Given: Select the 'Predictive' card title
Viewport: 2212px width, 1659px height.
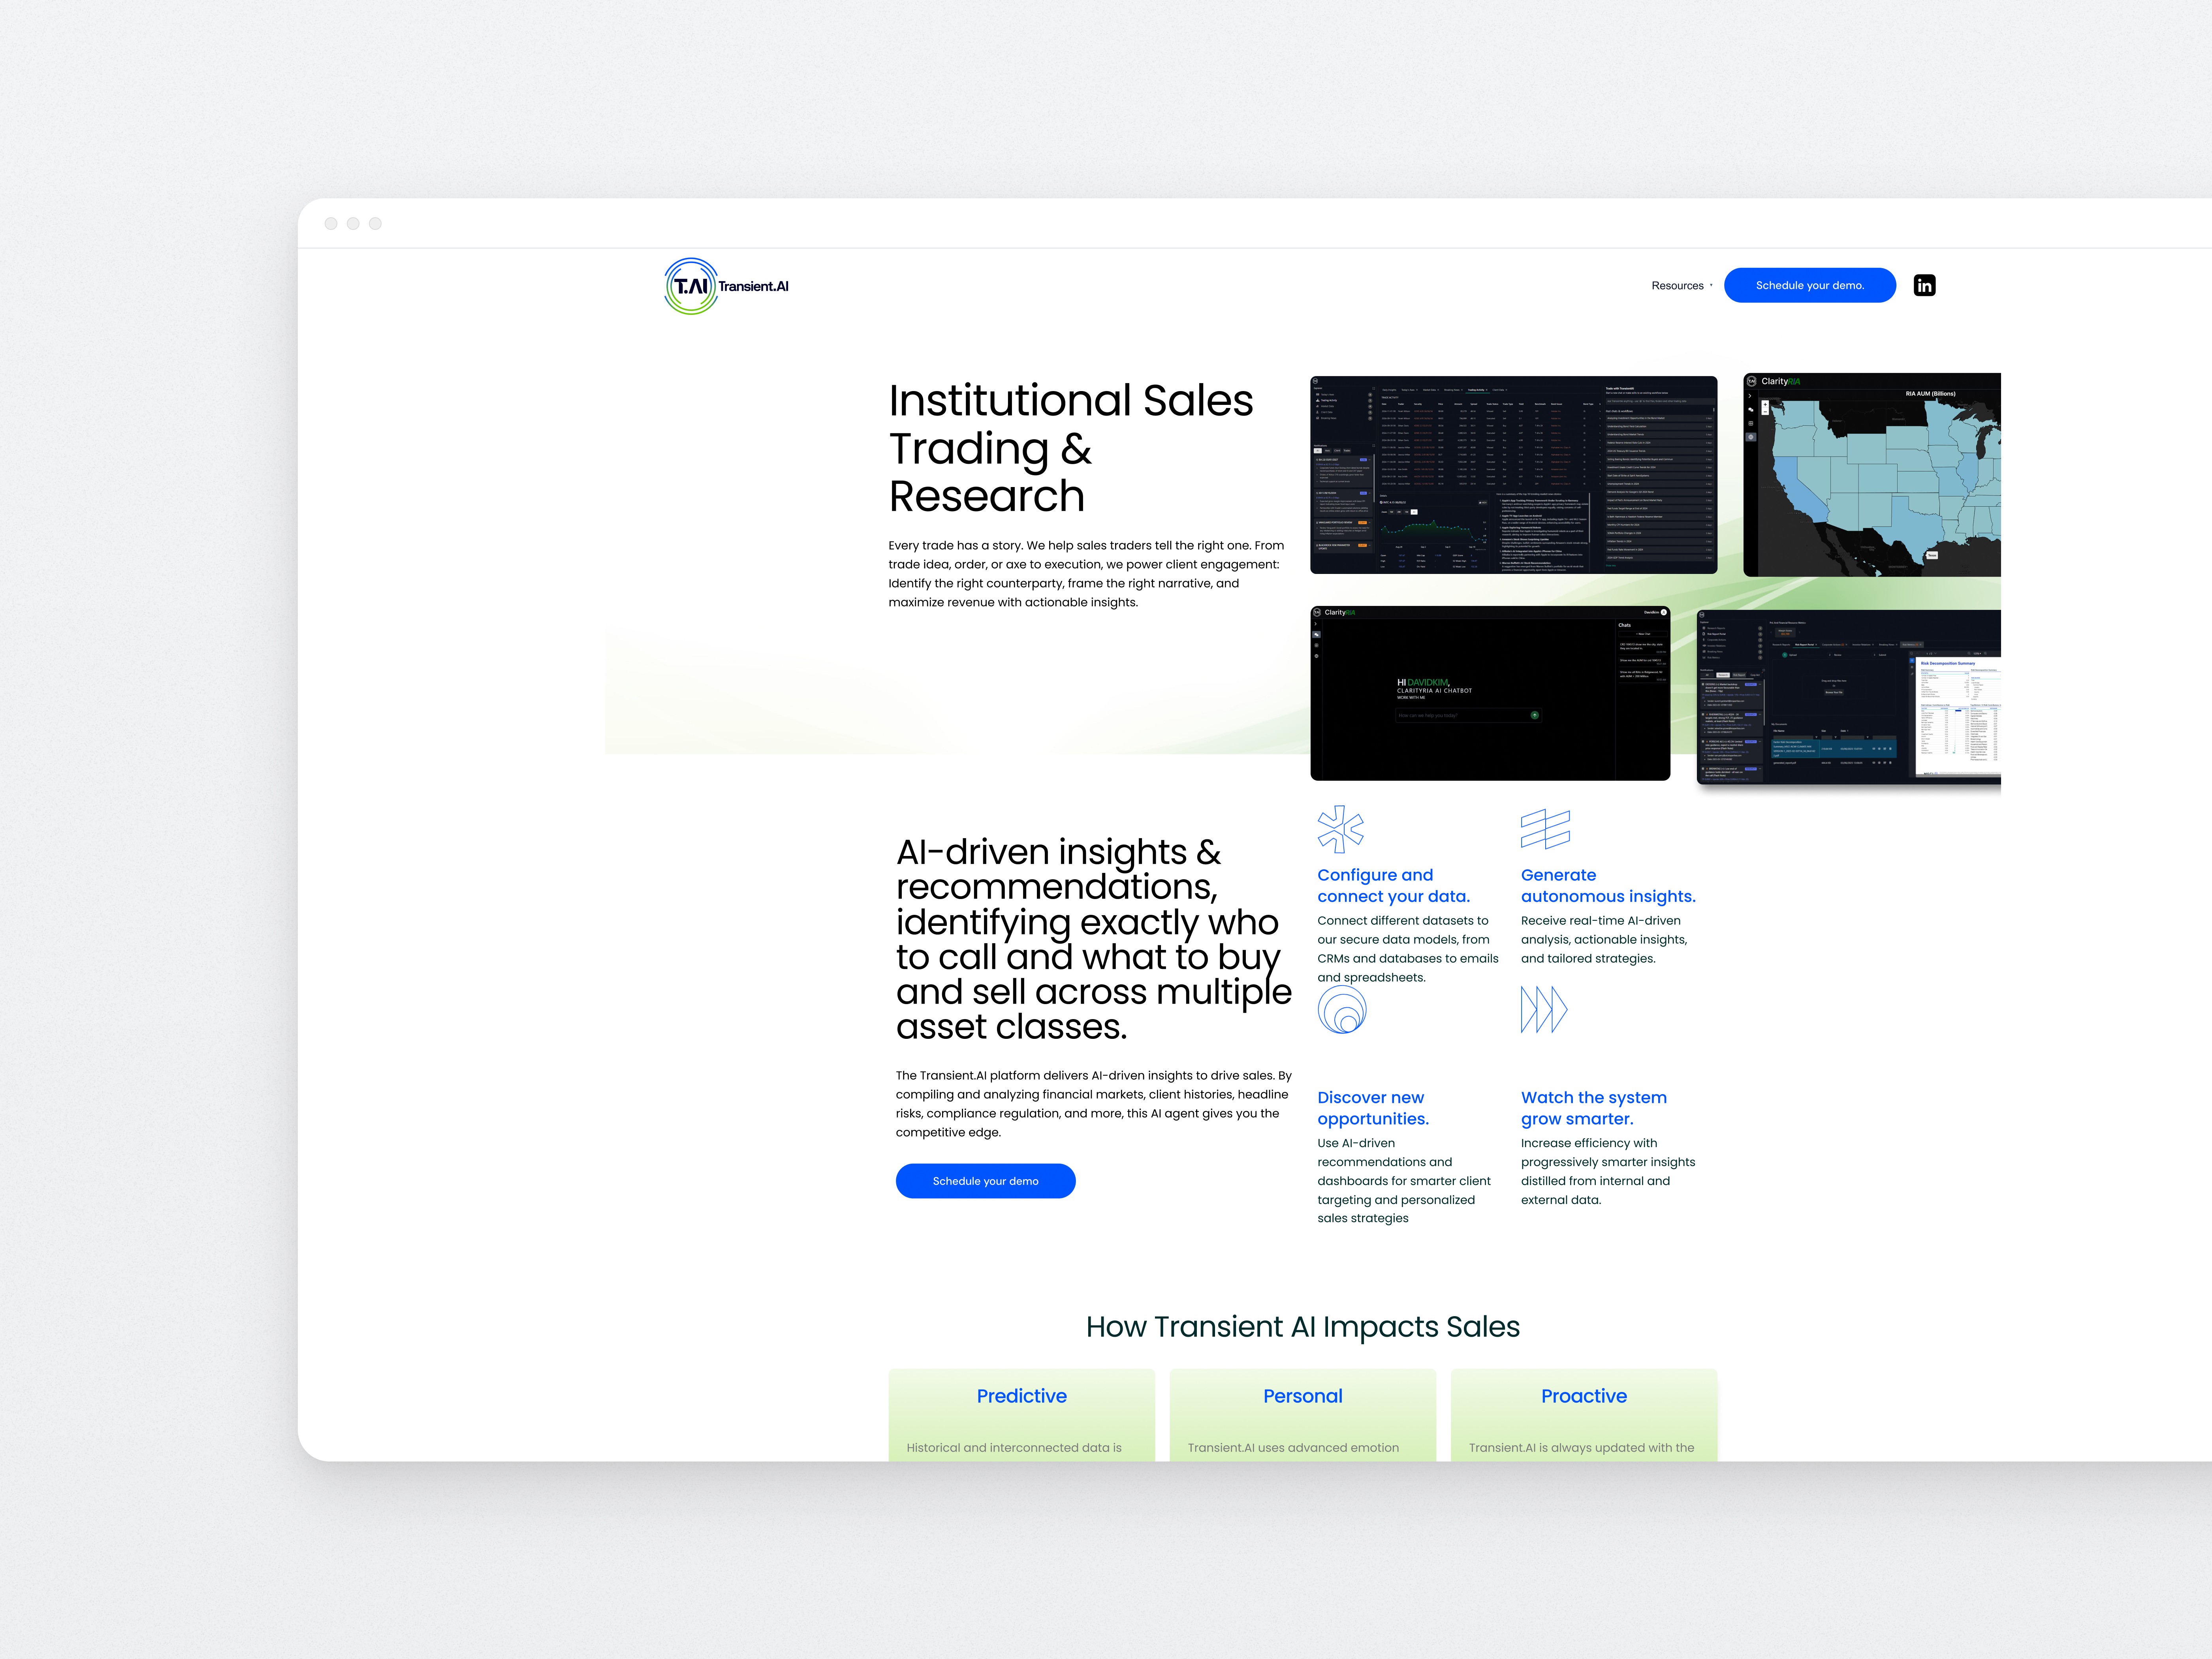Looking at the screenshot, I should pyautogui.click(x=1022, y=1396).
